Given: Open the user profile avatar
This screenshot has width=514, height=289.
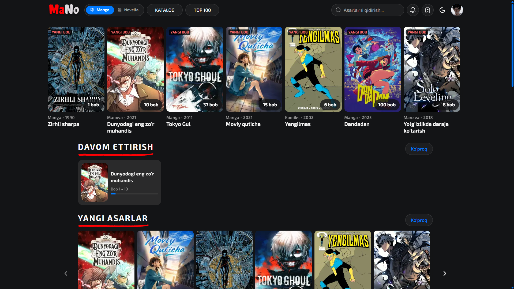Looking at the screenshot, I should [457, 10].
